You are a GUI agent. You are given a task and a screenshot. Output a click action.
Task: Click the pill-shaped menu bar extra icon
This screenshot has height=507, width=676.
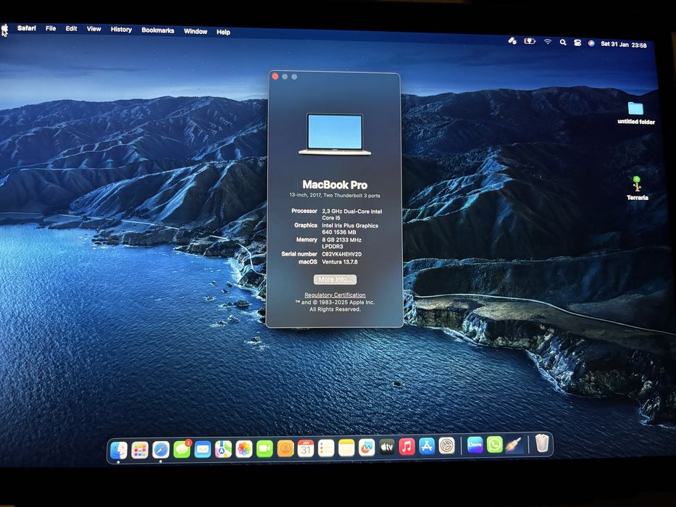(x=512, y=41)
